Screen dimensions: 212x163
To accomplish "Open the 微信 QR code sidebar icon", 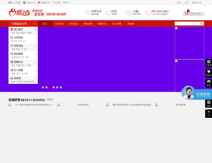I will [x=208, y=103].
